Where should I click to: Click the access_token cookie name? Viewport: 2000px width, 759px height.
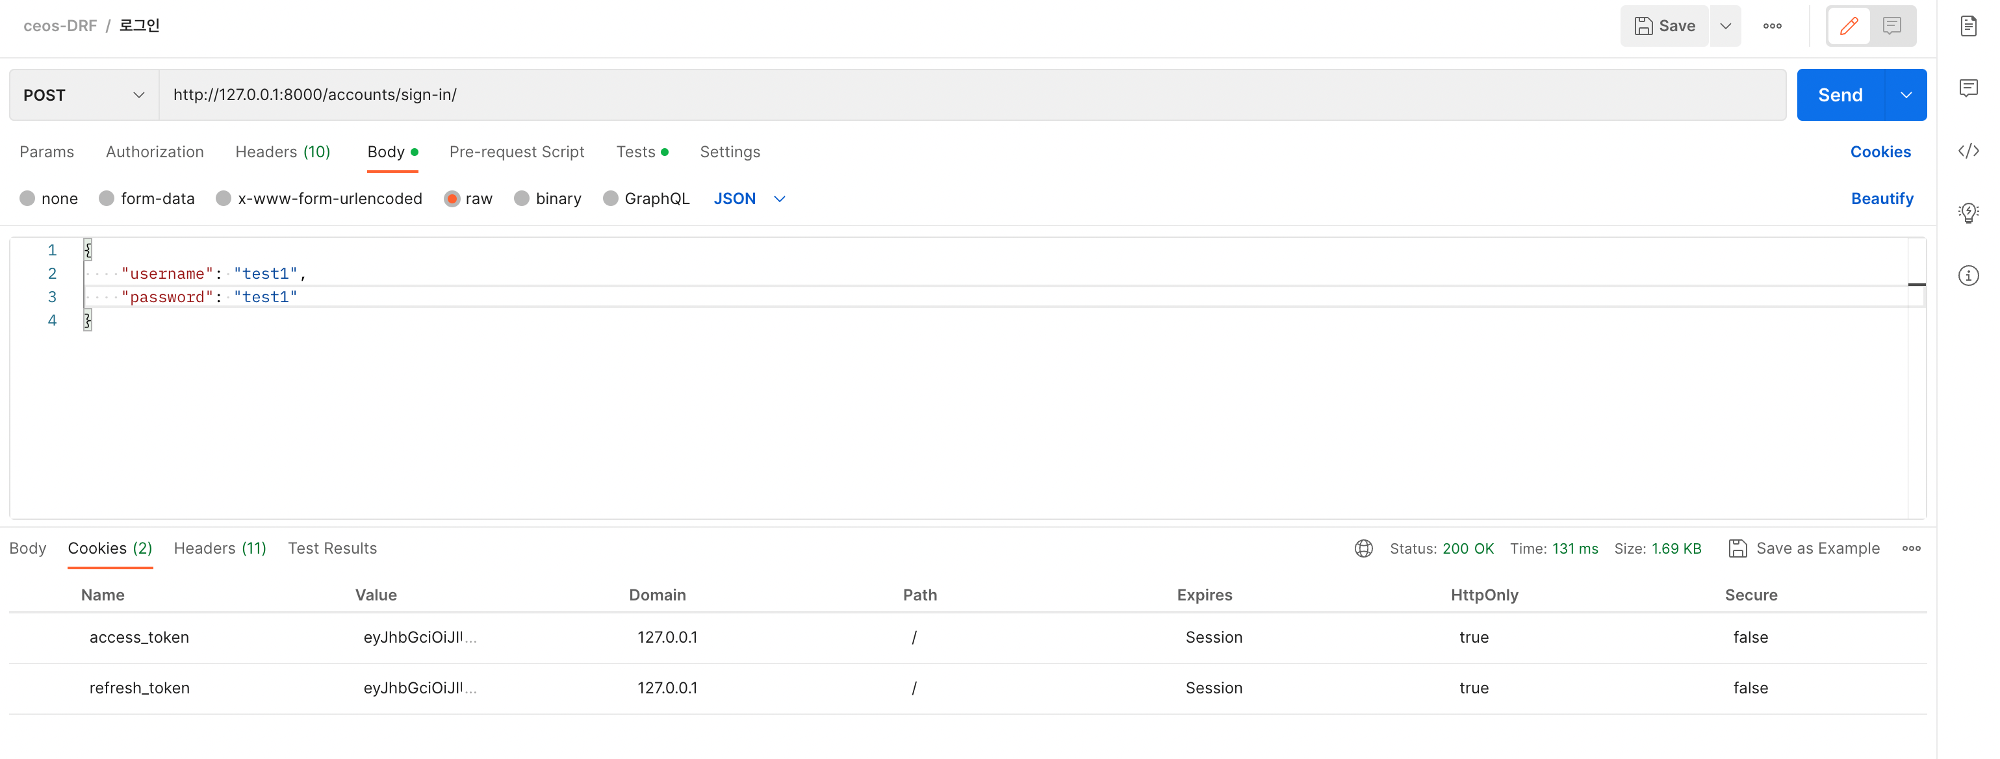click(x=139, y=638)
